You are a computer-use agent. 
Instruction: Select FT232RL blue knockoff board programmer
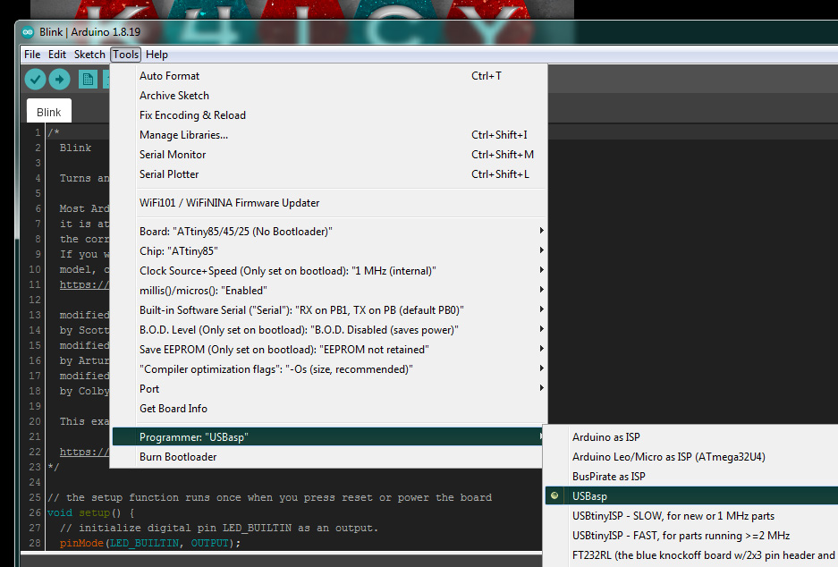(x=691, y=555)
